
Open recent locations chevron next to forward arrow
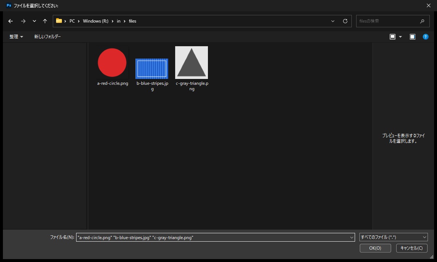point(34,21)
